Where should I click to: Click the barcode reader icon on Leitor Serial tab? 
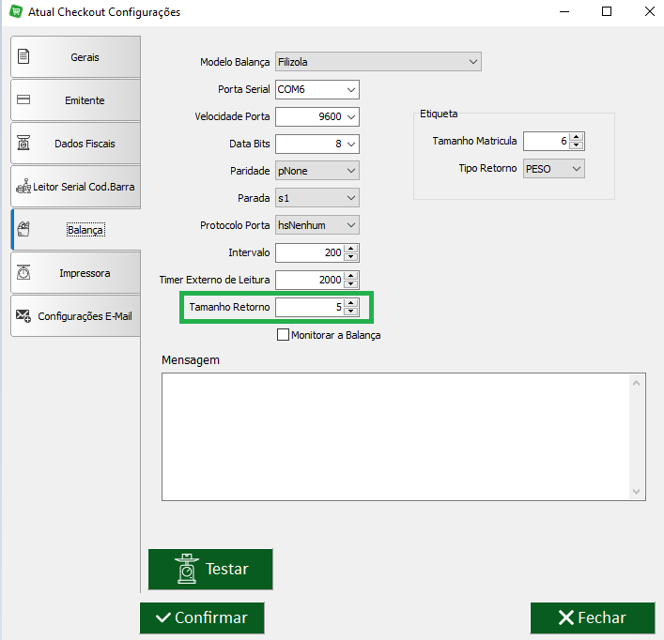pyautogui.click(x=23, y=186)
